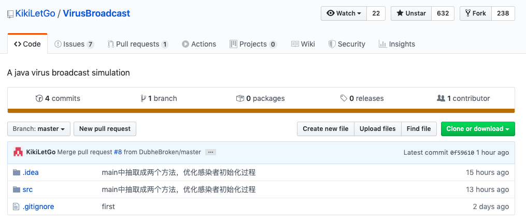Open the .gitignore file name link
This screenshot has height=221, width=526.
coord(38,207)
